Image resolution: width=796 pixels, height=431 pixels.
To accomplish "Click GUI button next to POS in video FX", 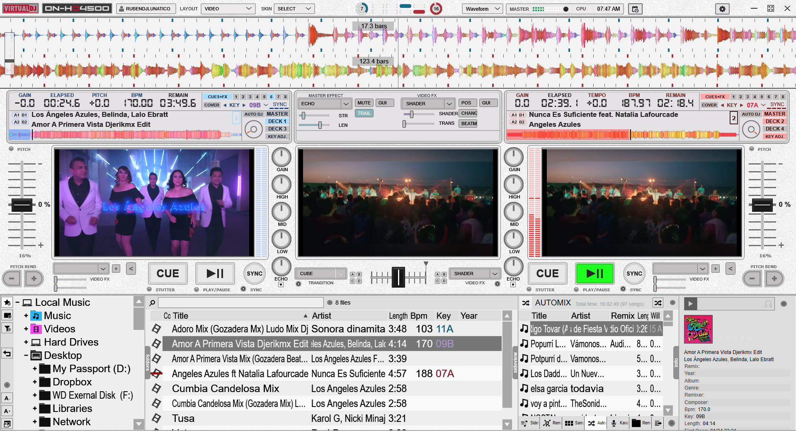I will pyautogui.click(x=488, y=103).
